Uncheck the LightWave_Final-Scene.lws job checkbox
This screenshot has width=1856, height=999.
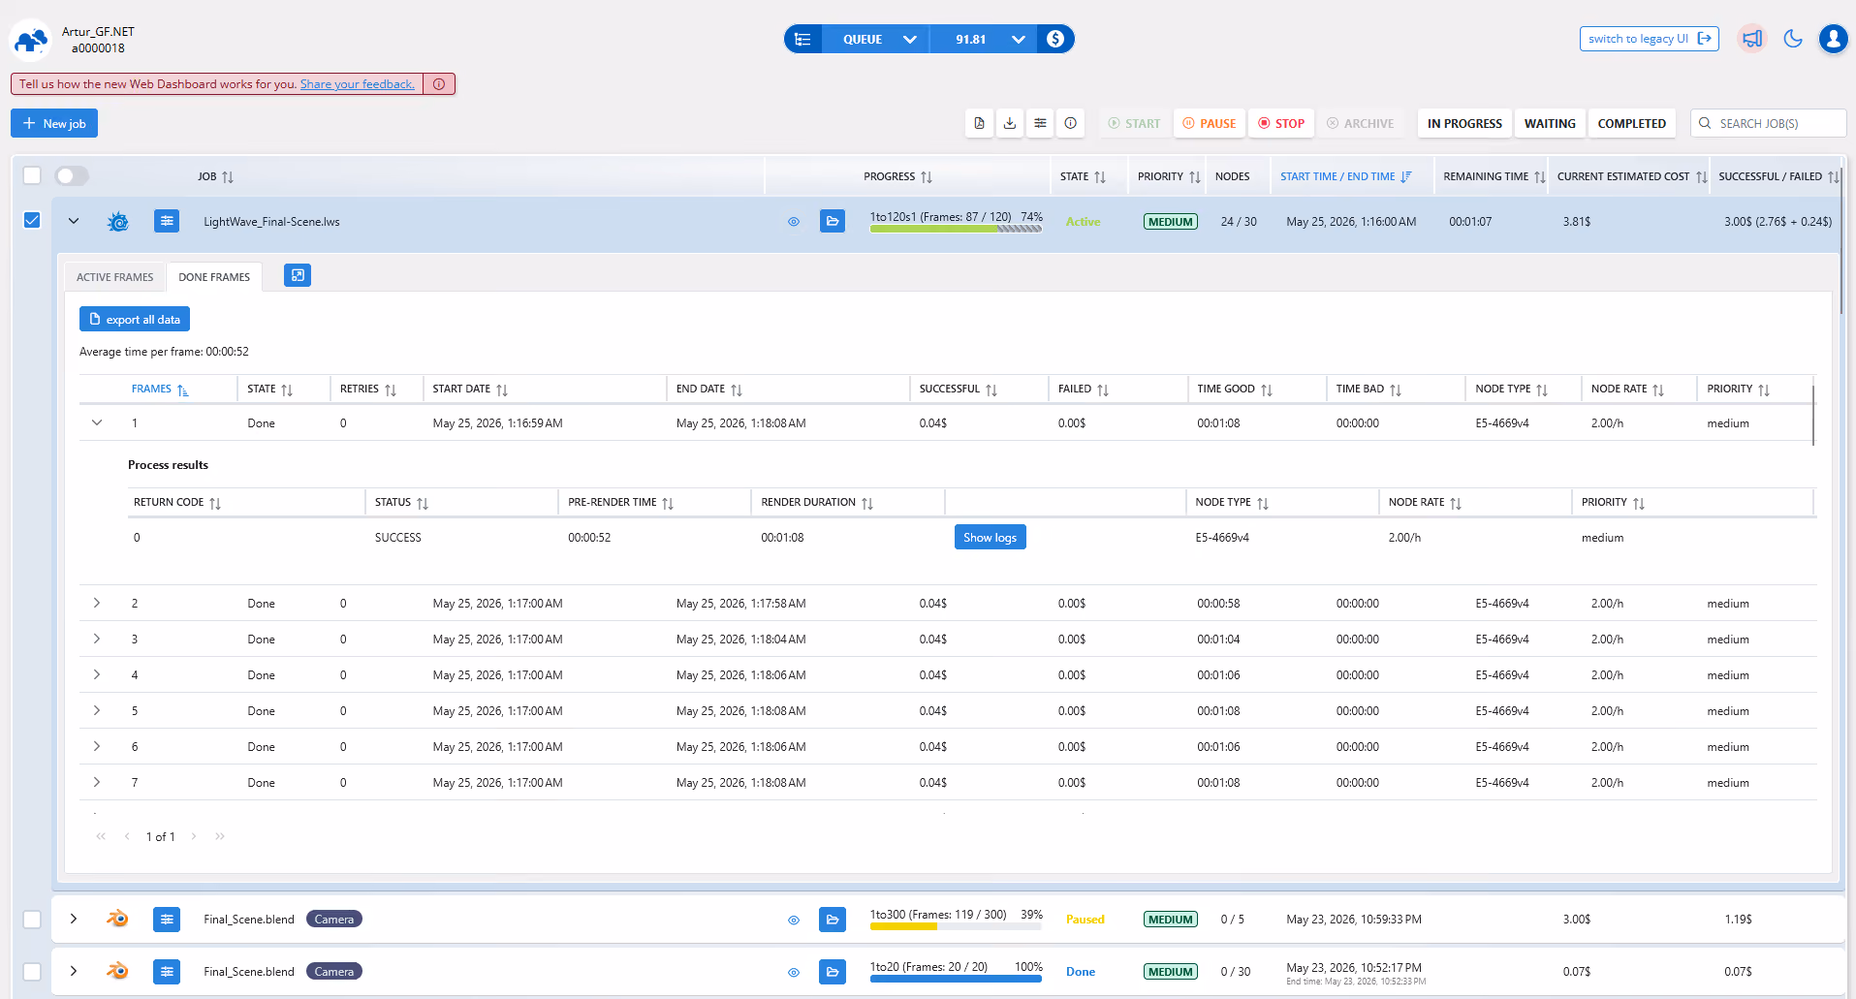[32, 220]
